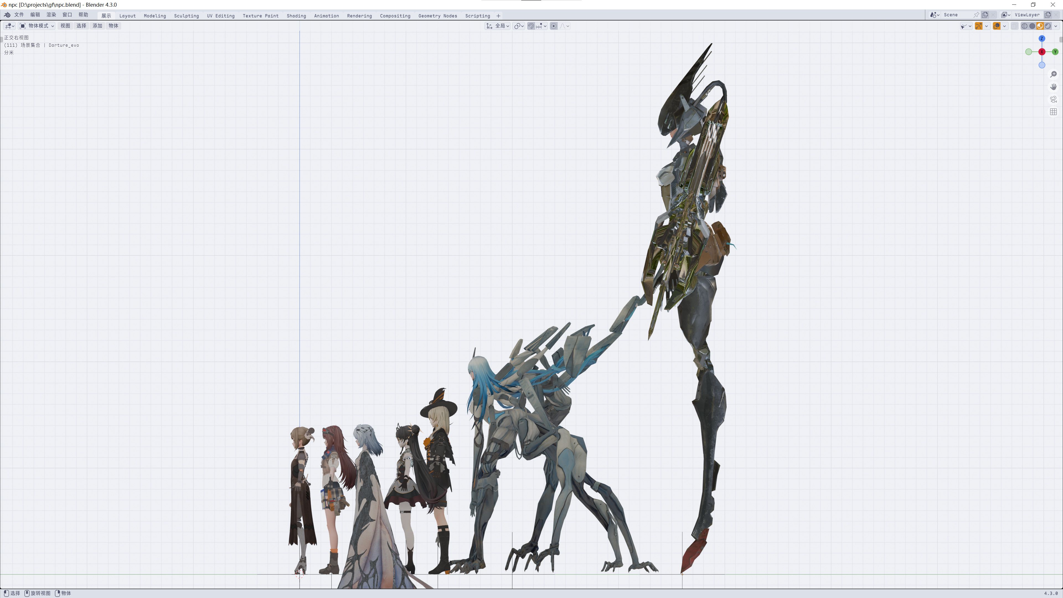Open the overlays options dropdown arrow
The image size is (1063, 598).
(1005, 26)
